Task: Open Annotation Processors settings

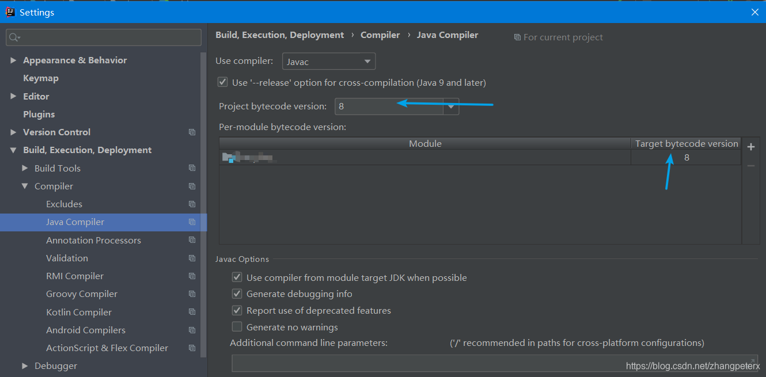Action: pos(93,240)
